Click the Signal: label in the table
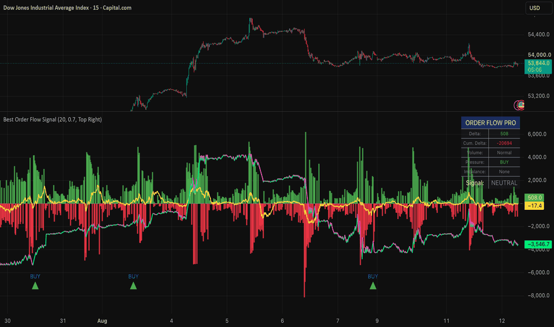554x327 pixels. coord(475,183)
